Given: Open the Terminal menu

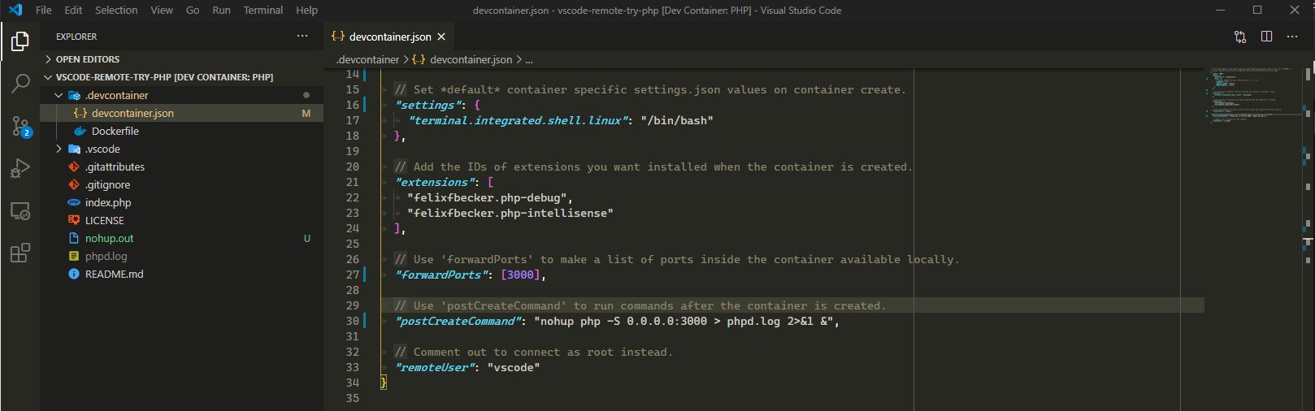Looking at the screenshot, I should 263,10.
